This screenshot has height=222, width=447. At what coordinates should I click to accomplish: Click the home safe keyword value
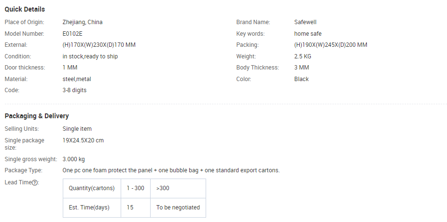[x=308, y=34]
